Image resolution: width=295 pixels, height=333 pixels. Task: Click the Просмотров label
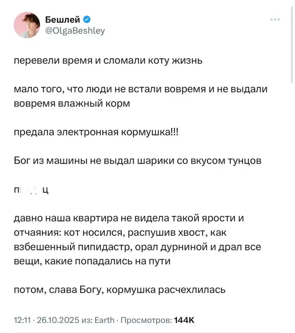tap(147, 318)
